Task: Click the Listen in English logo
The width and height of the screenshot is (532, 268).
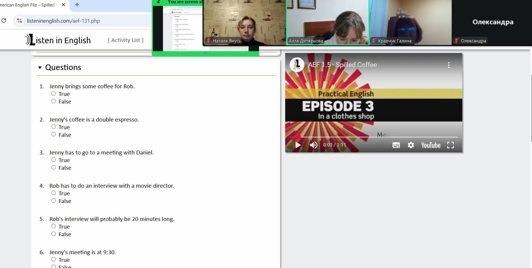Action: [58, 40]
